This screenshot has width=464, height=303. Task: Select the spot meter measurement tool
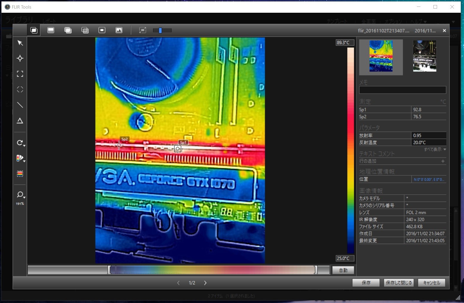pyautogui.click(x=20, y=58)
